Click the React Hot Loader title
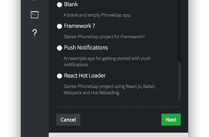209x137 pixels. 85,76
